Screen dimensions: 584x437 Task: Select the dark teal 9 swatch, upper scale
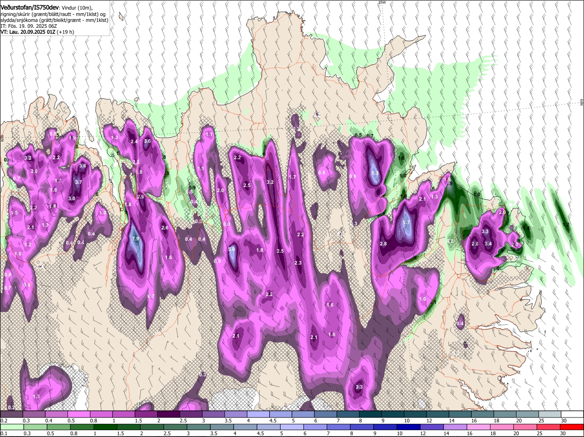click(393, 414)
